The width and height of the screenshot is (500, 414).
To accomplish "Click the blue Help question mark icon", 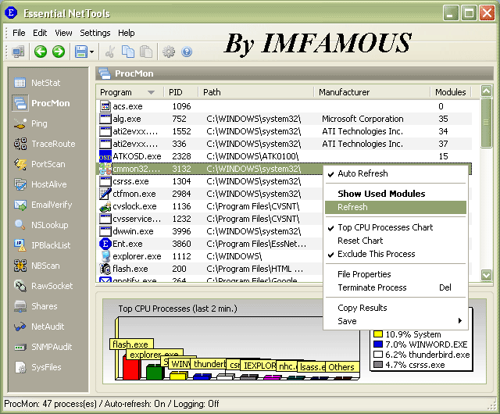I will point(187,52).
